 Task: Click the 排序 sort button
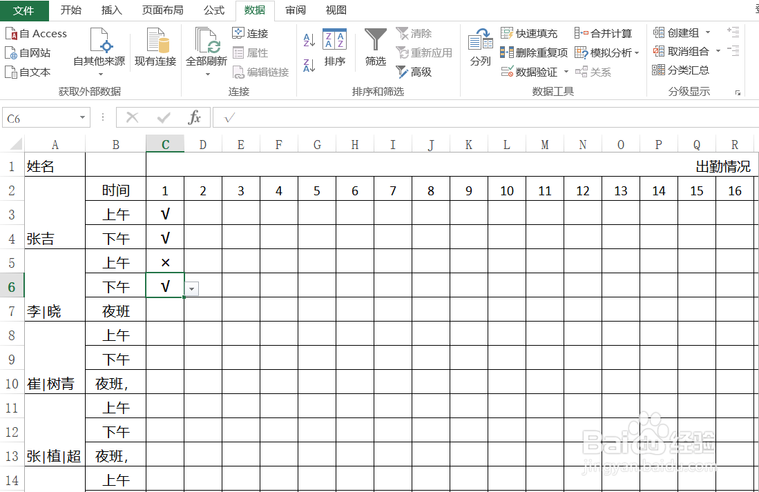tap(335, 48)
